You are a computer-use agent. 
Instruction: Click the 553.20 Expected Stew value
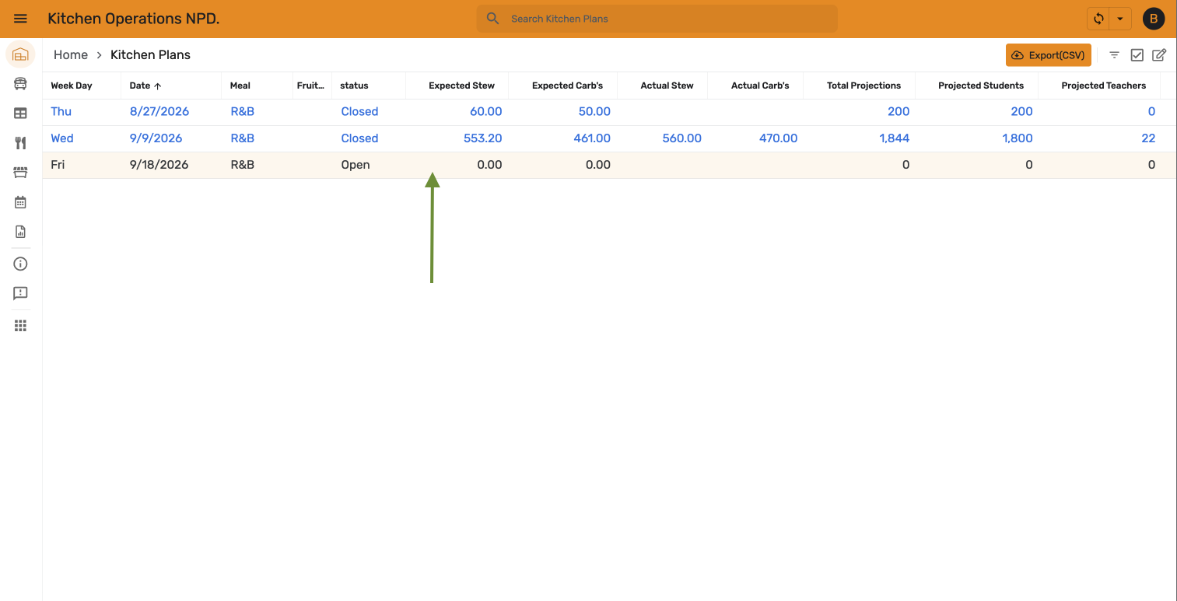(482, 138)
